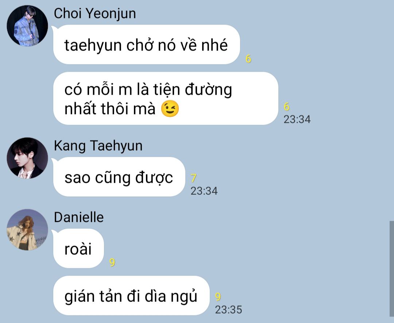
Task: Tap the Danielle sender name
Action: 79,217
